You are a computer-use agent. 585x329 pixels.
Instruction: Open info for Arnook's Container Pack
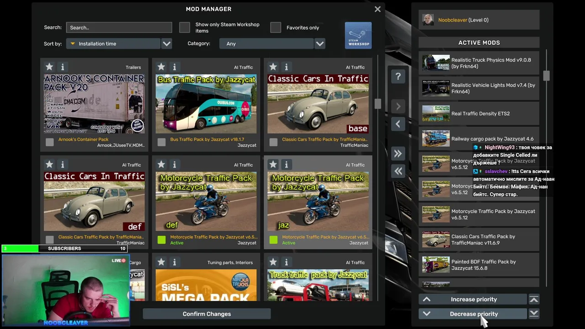[63, 67]
